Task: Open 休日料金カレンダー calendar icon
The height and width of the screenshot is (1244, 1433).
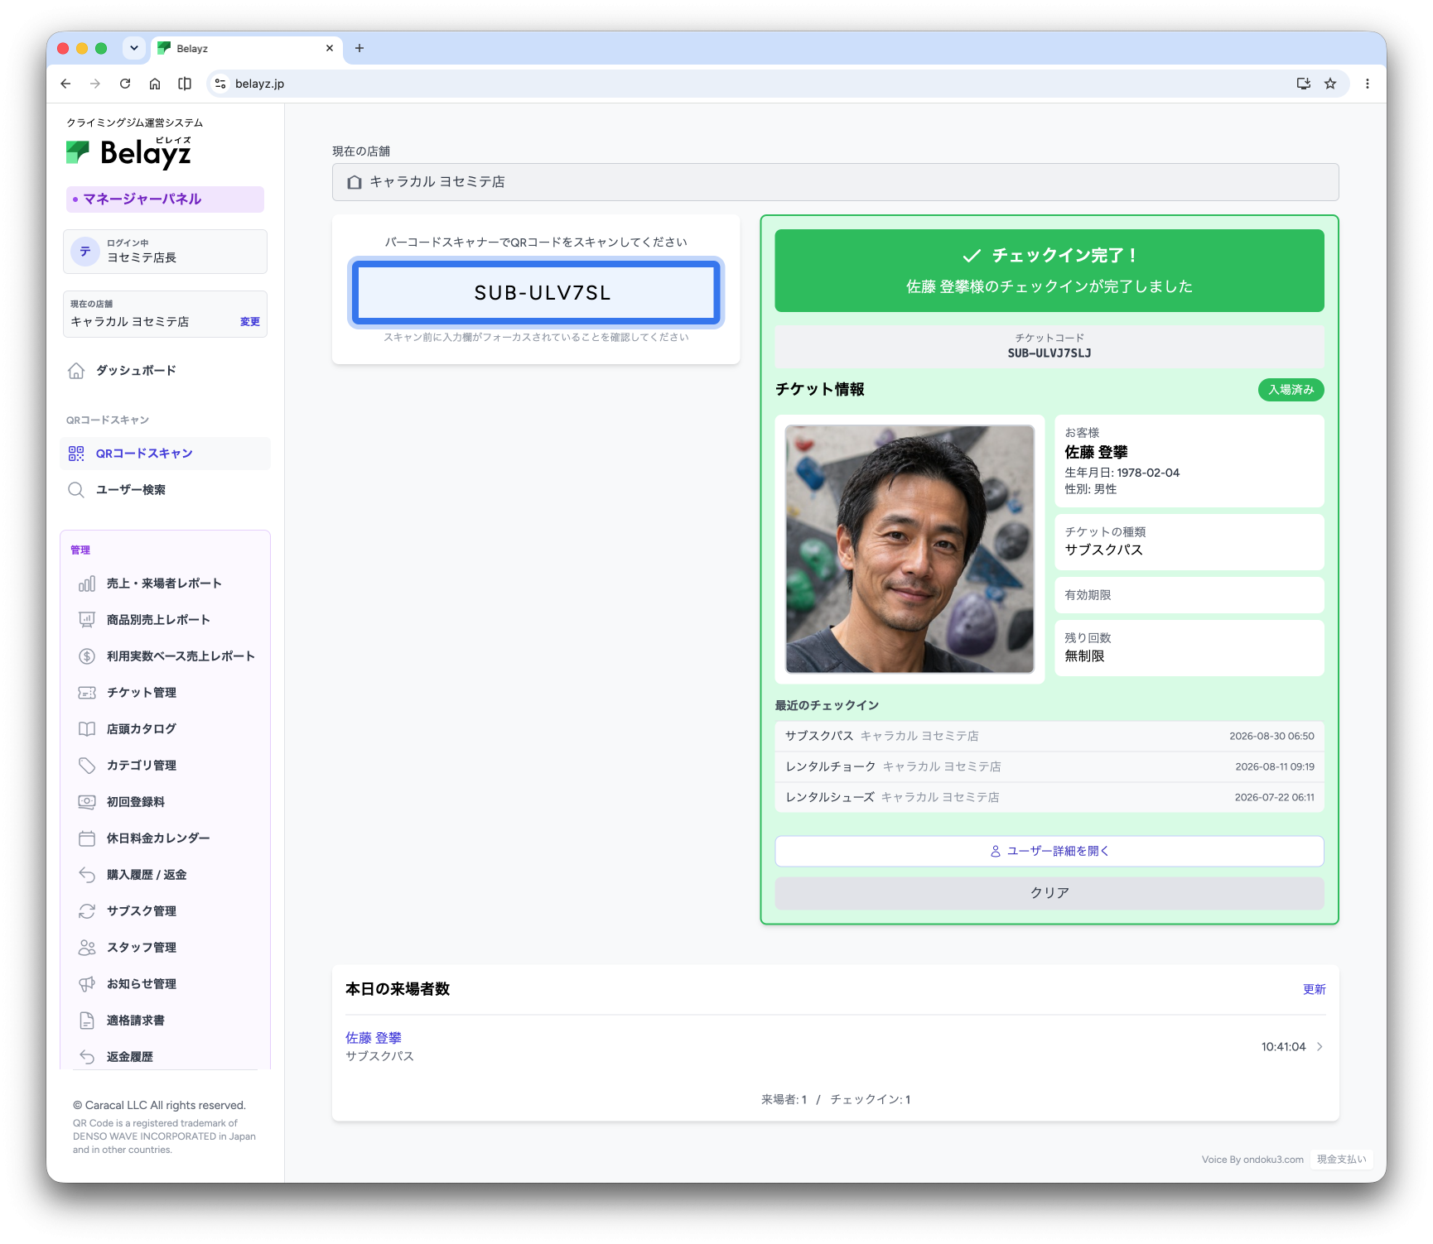Action: point(87,838)
